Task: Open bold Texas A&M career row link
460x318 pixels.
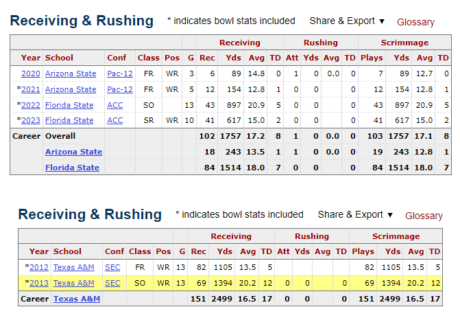Action: [77, 299]
